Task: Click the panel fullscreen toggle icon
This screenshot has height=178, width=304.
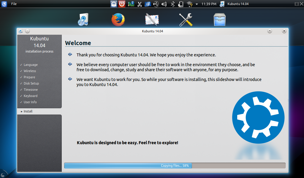Action: point(297,4)
